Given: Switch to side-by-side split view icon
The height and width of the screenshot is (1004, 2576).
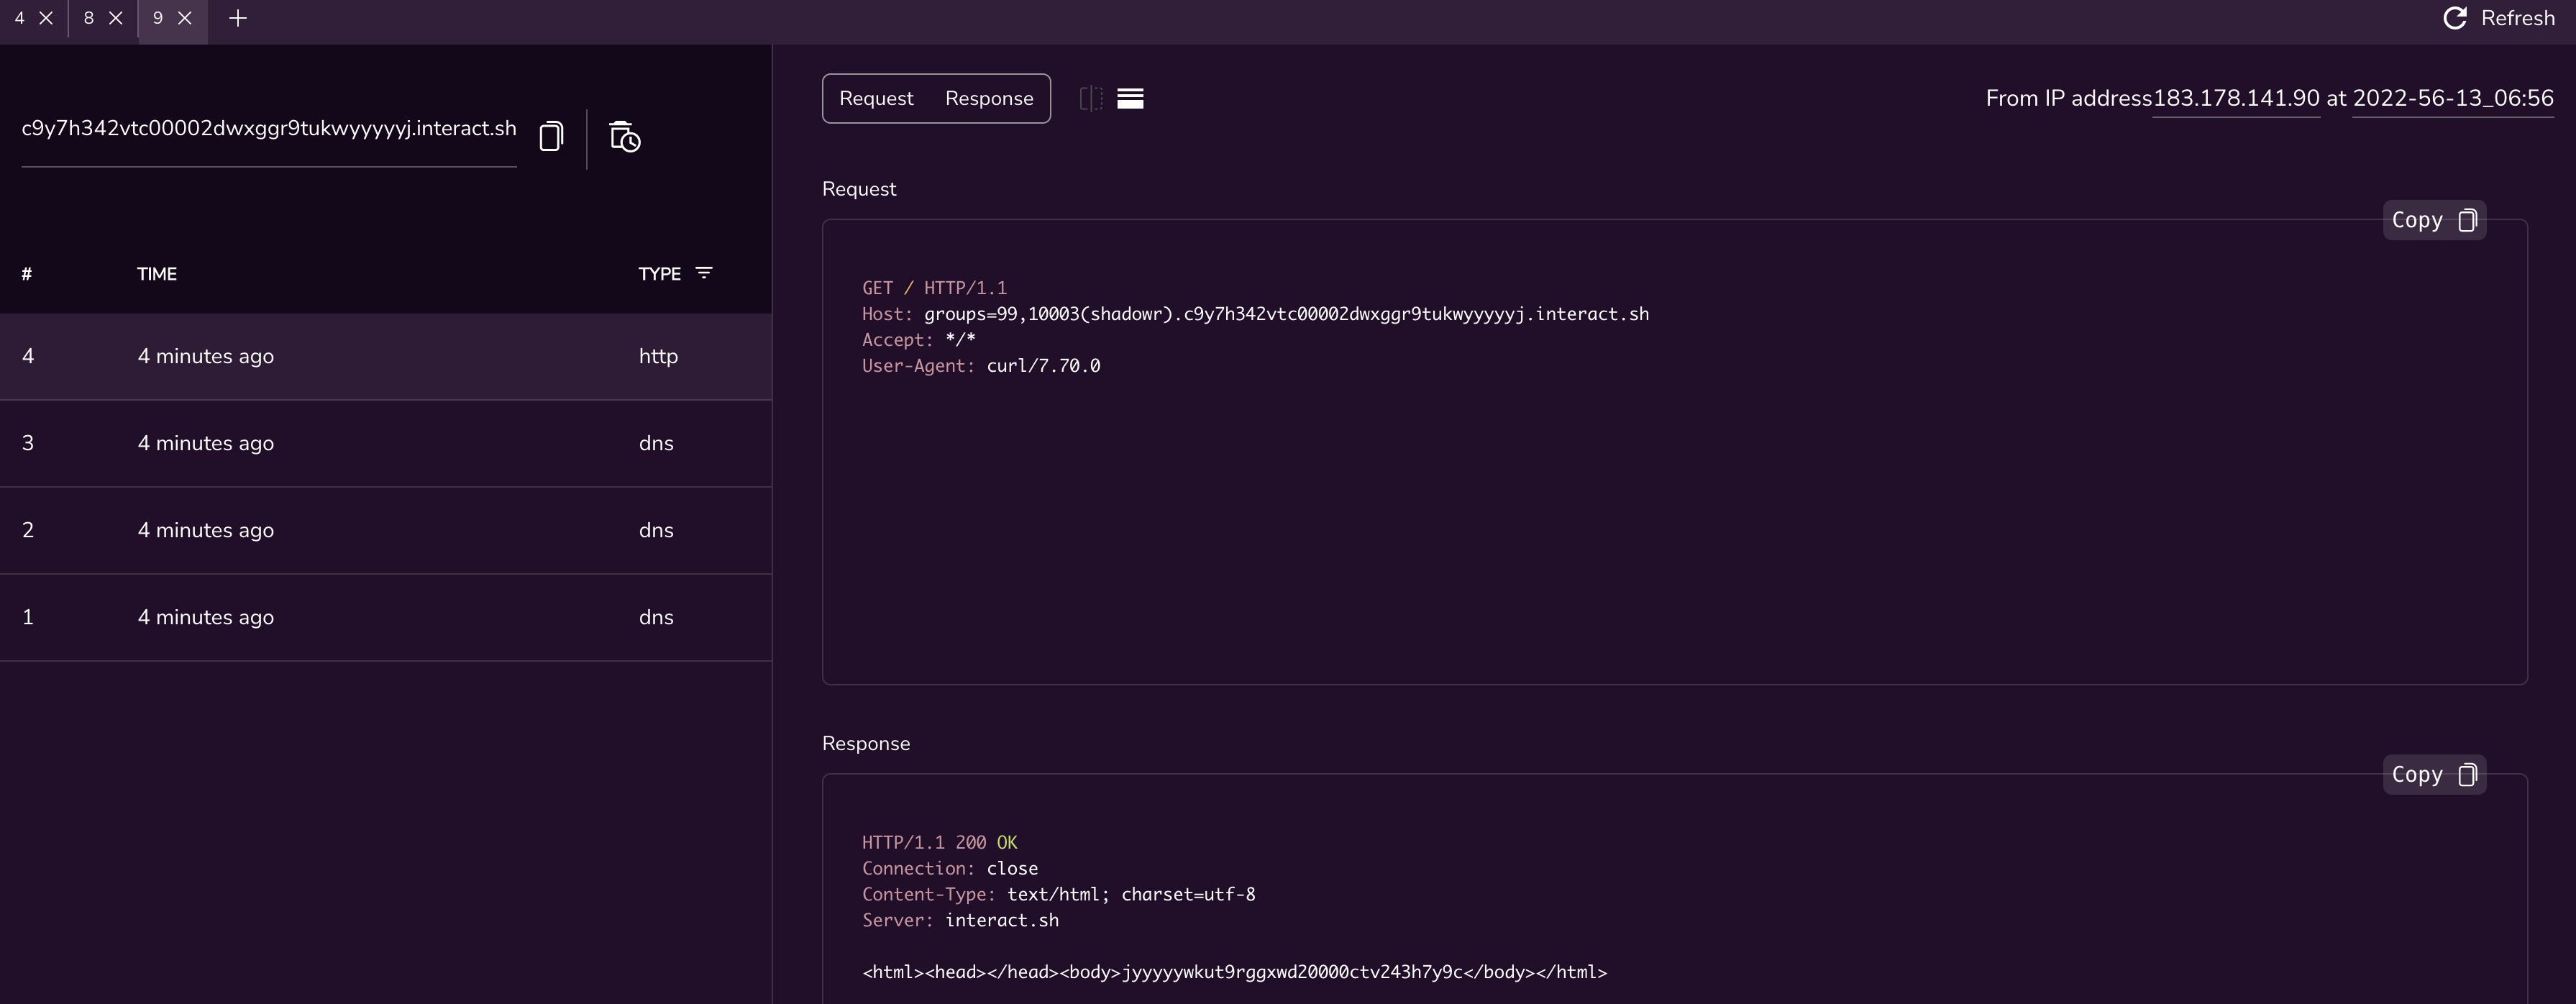Looking at the screenshot, I should tap(1091, 98).
